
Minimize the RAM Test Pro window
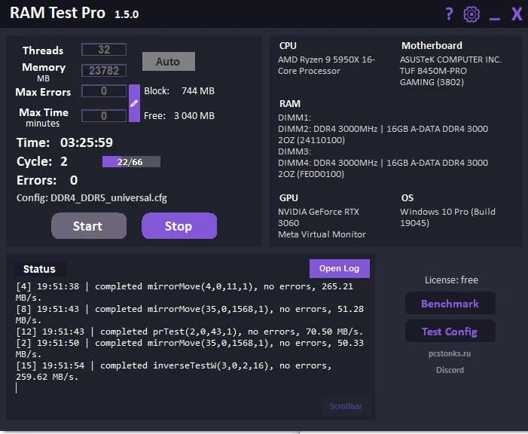(x=494, y=19)
